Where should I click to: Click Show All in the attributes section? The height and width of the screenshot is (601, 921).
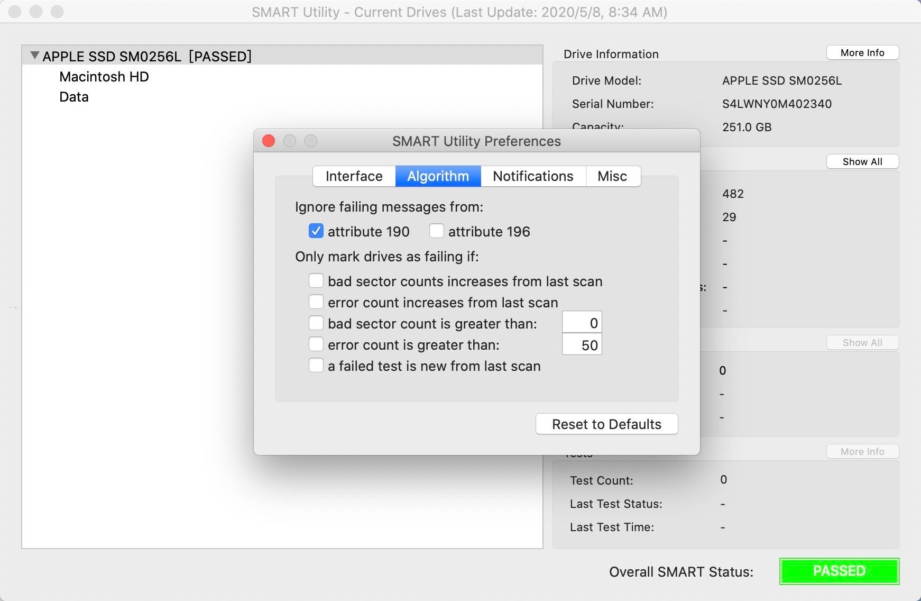(x=862, y=161)
